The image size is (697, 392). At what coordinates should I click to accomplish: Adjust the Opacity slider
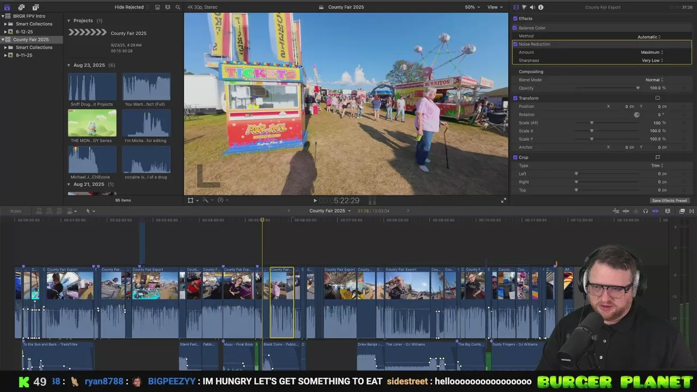click(x=638, y=88)
